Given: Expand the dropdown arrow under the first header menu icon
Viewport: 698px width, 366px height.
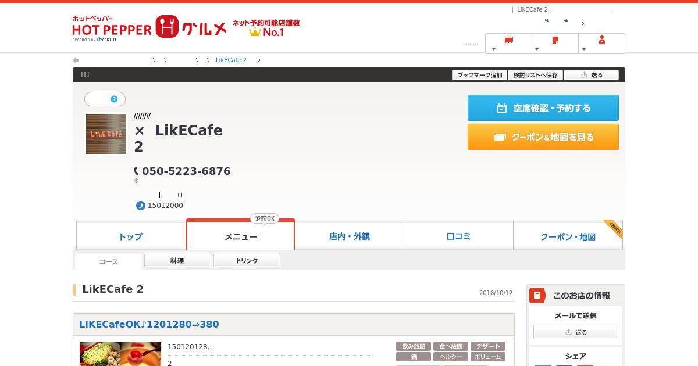Looking at the screenshot, I should pyautogui.click(x=494, y=49).
